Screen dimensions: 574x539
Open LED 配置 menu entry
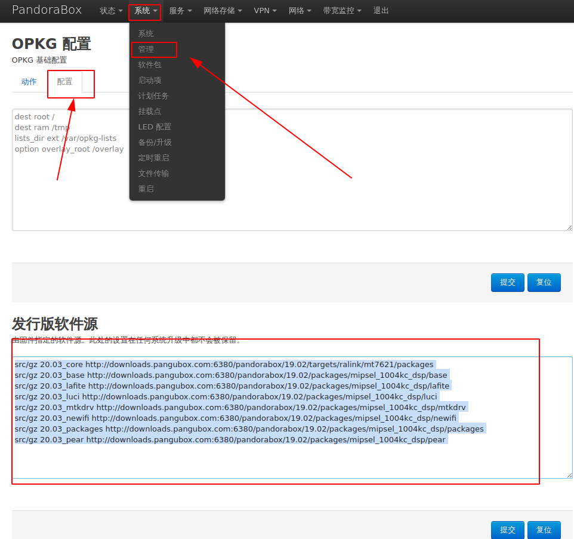pos(155,127)
